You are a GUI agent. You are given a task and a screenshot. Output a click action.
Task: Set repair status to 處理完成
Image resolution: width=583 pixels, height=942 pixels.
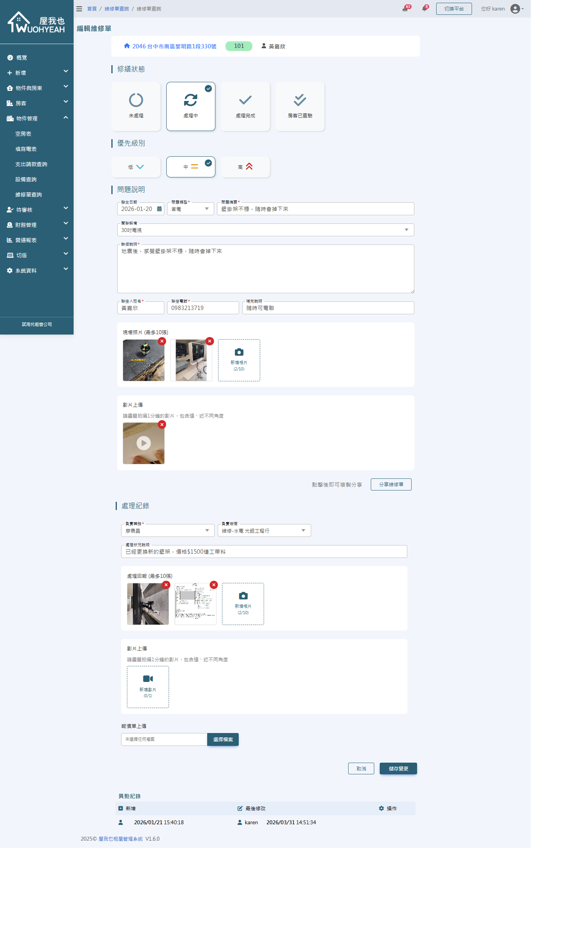pyautogui.click(x=245, y=106)
